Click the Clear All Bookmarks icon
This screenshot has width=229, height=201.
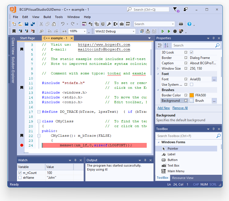33,31
